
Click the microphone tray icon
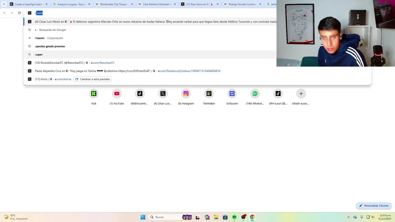coord(362,217)
